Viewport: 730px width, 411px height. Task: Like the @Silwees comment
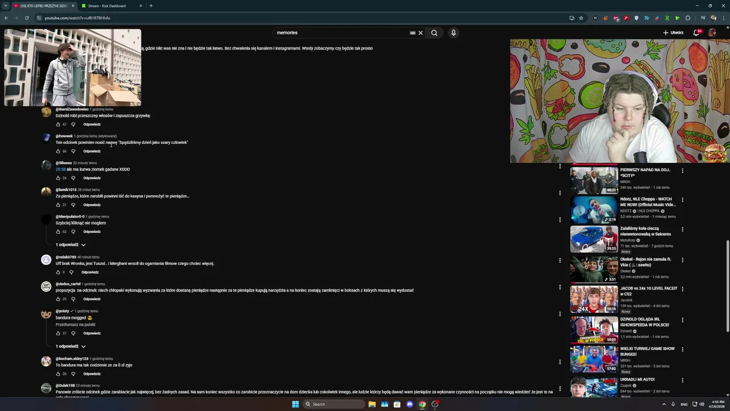[58, 178]
